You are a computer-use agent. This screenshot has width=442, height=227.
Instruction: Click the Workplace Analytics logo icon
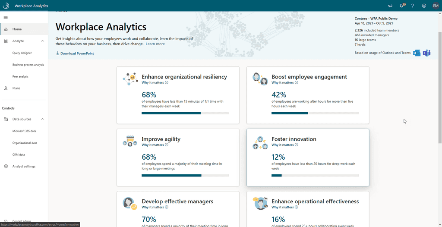[x=6, y=6]
